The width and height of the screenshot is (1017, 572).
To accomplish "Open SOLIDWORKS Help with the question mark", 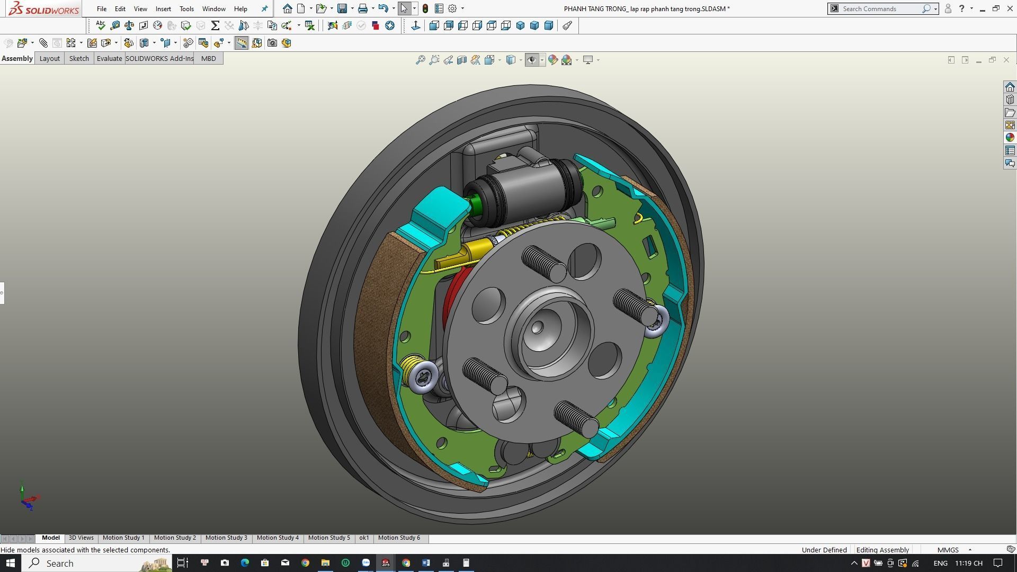I will (x=960, y=8).
